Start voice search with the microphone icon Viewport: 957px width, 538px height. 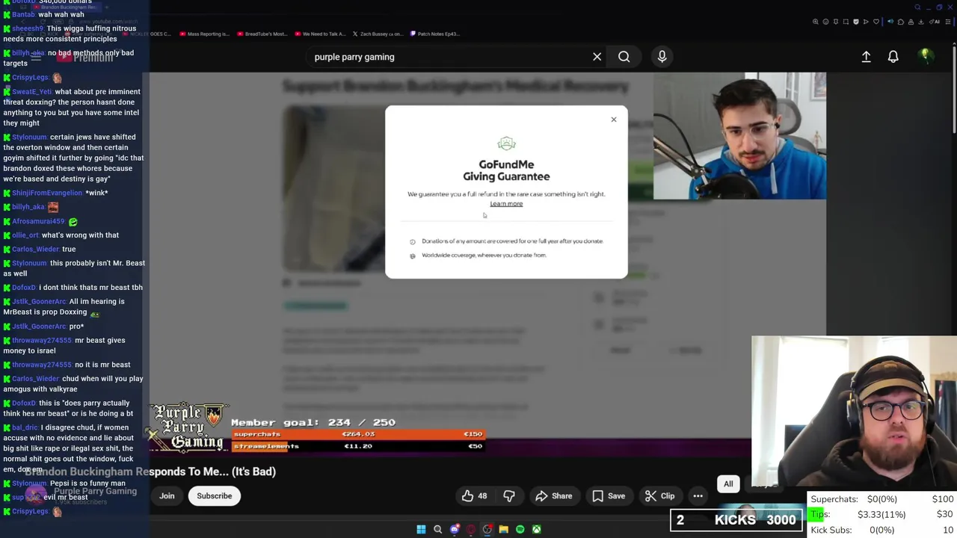tap(662, 57)
